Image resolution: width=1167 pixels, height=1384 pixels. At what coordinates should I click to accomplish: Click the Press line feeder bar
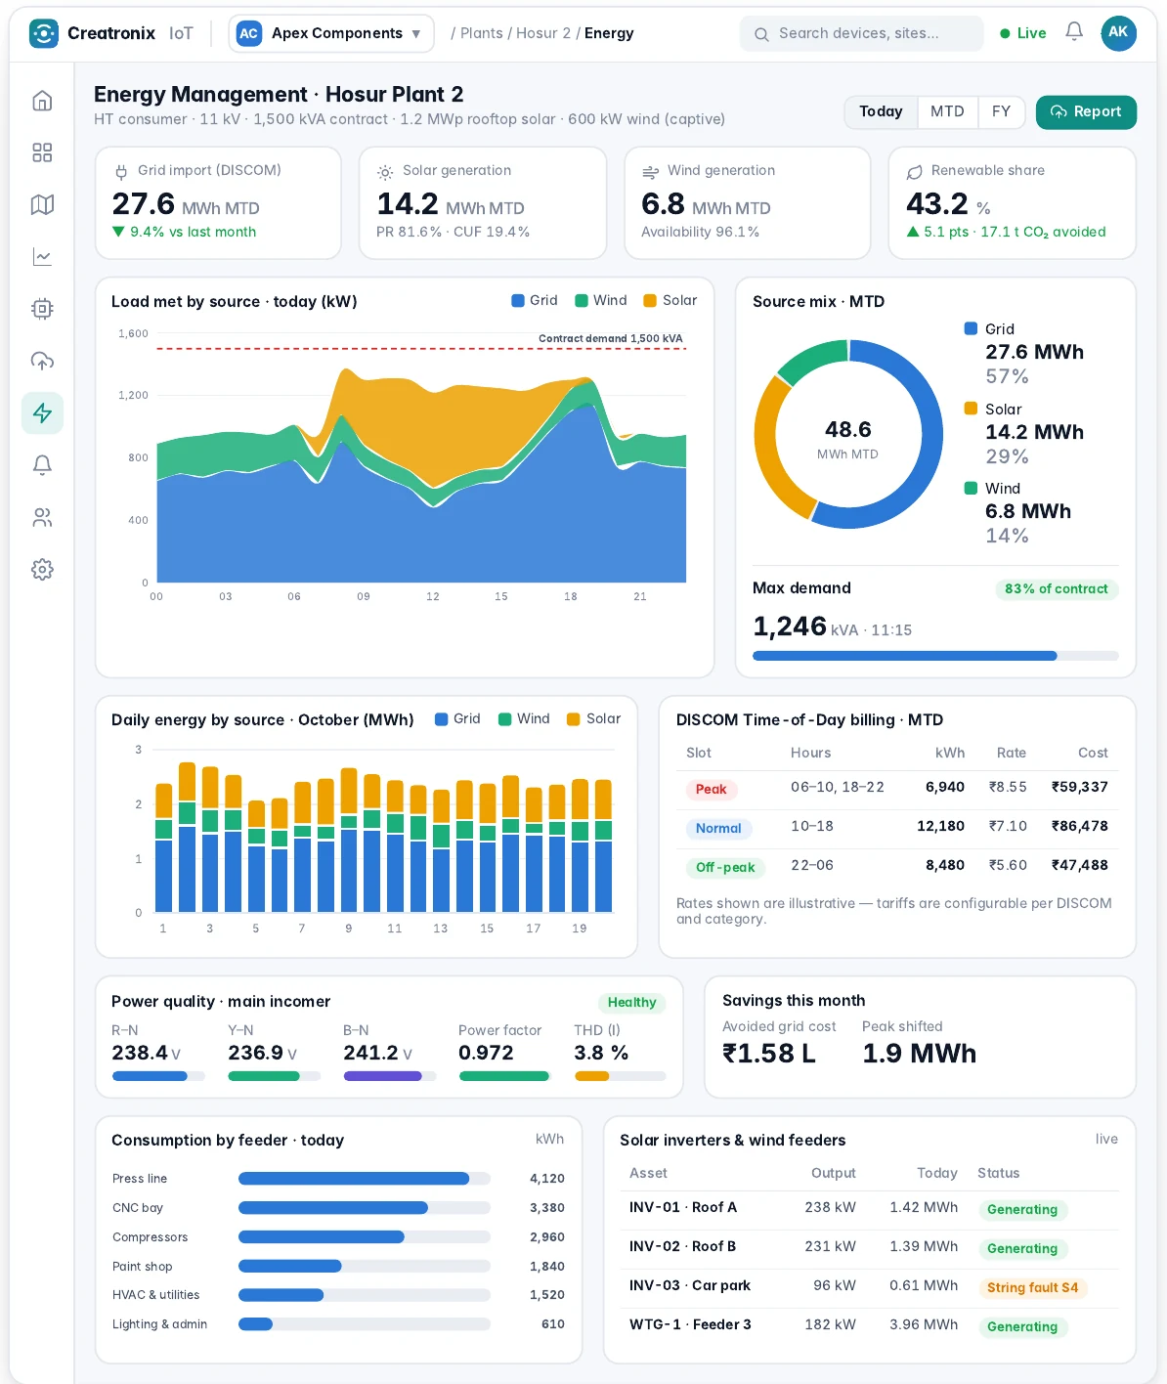coord(354,1179)
